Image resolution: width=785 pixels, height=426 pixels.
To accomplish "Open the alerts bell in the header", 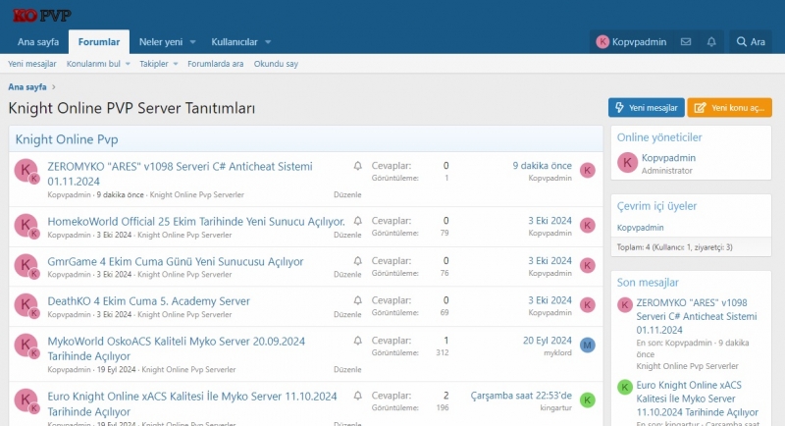I will click(711, 42).
